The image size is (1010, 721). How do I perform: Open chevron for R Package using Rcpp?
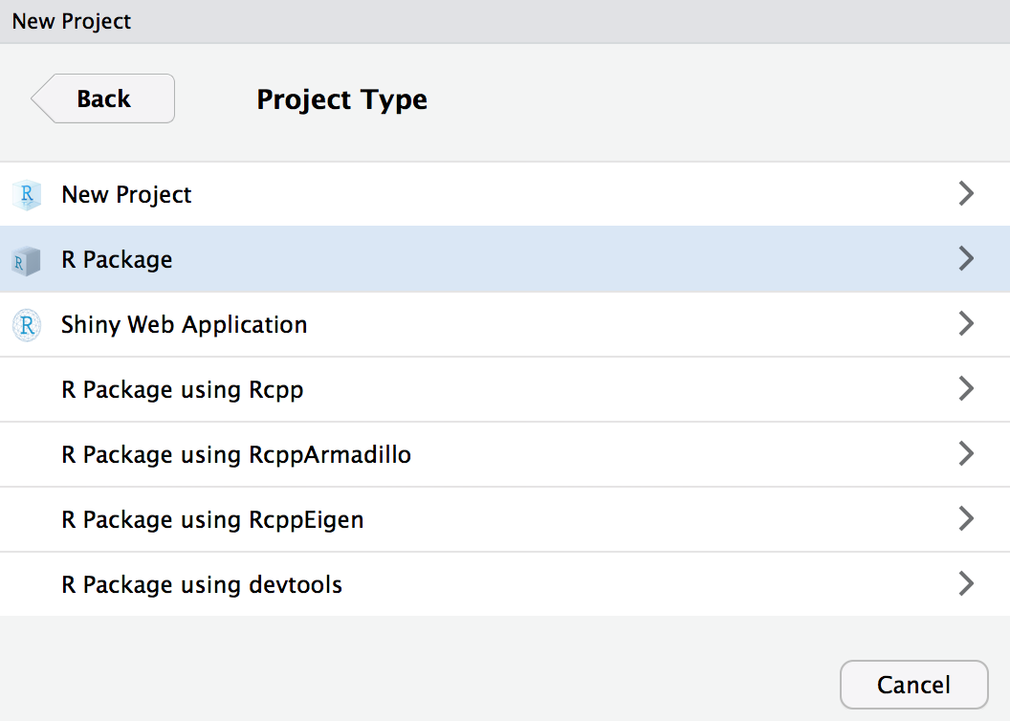(966, 389)
